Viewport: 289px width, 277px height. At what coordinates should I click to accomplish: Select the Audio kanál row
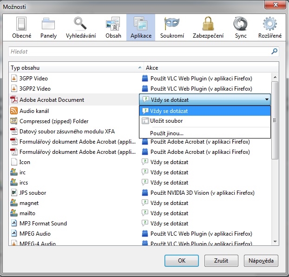pos(74,111)
